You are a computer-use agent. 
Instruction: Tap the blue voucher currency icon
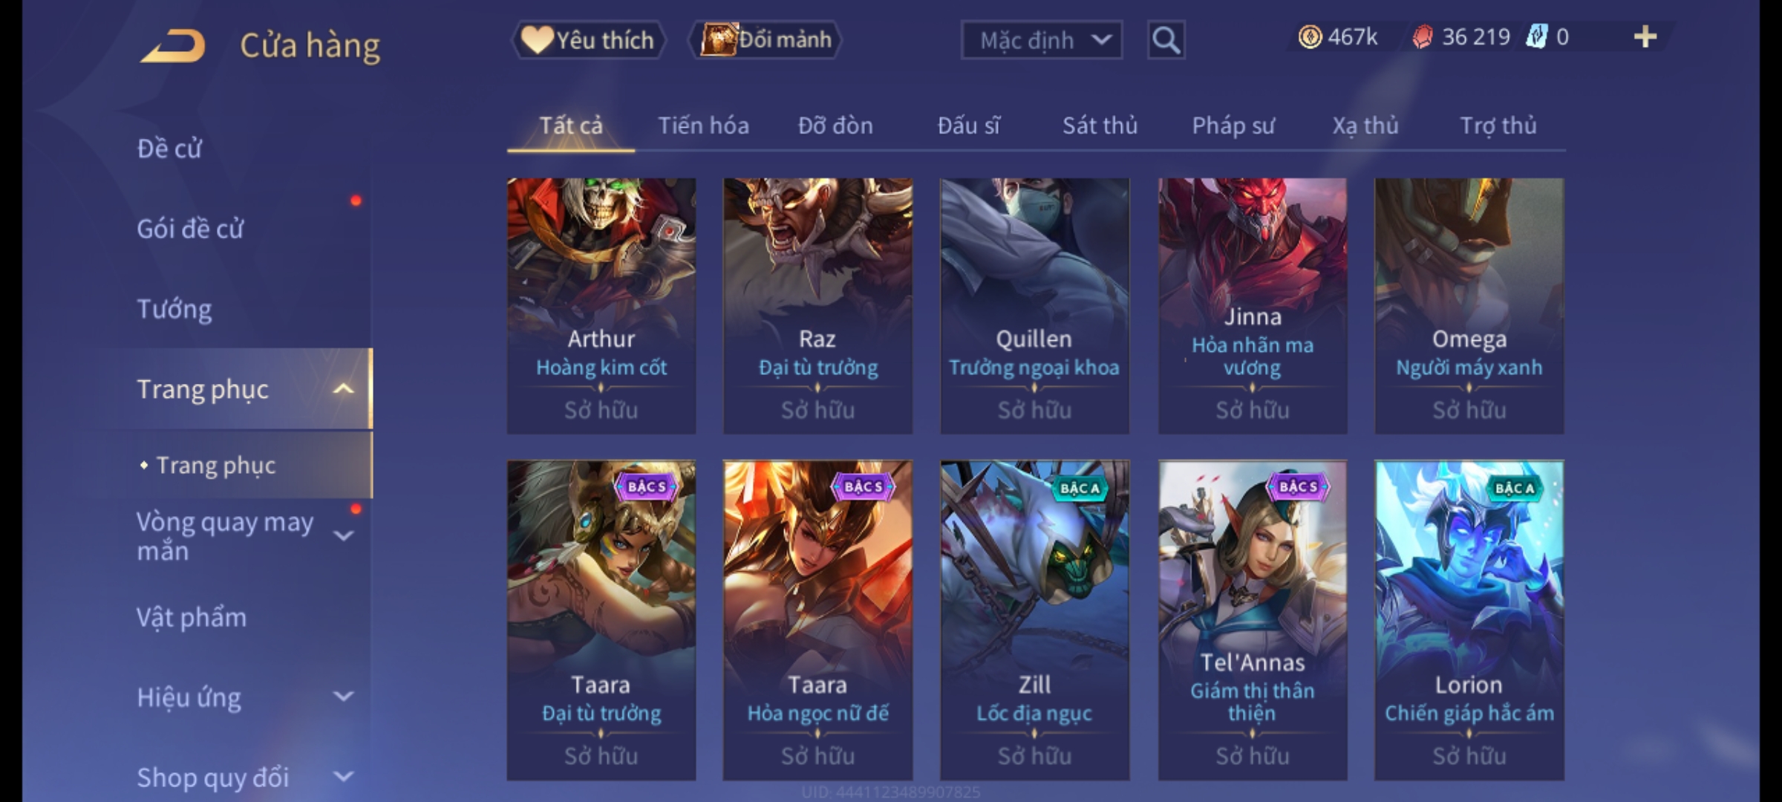(x=1536, y=36)
